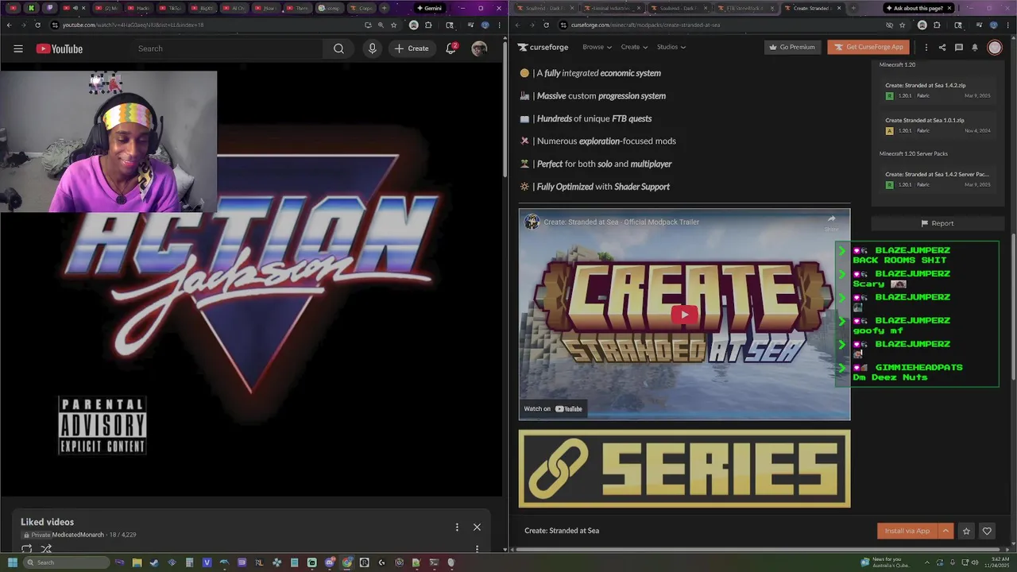Reload the YouTube browser page

tap(37, 25)
